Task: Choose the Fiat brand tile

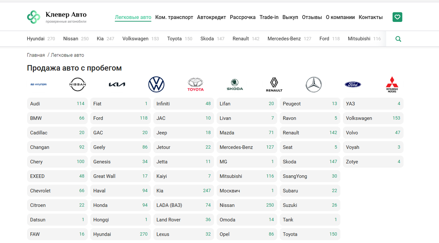Action: (x=120, y=104)
